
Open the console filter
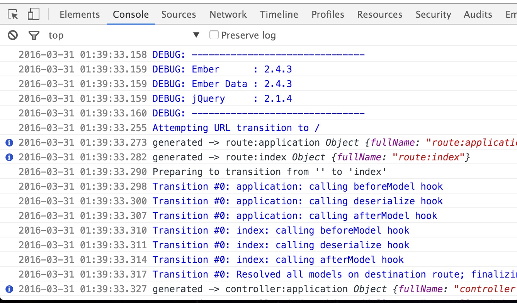coord(34,35)
